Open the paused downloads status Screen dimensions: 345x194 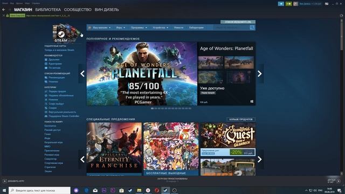point(172,180)
